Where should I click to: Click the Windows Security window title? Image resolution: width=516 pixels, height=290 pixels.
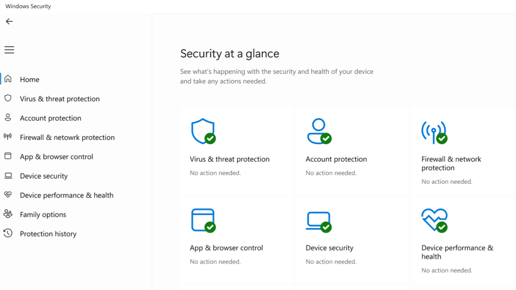[28, 6]
